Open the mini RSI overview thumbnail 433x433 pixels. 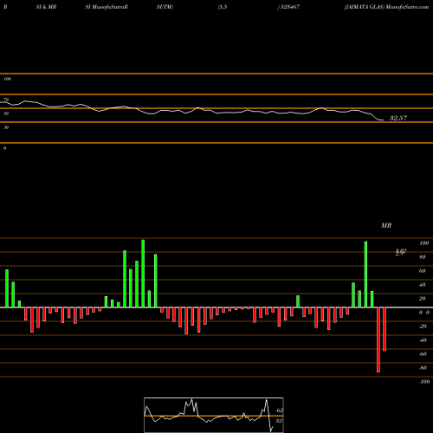click(214, 415)
